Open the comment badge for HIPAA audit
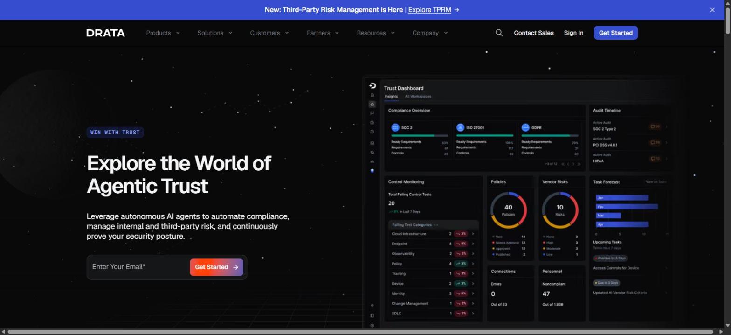The height and width of the screenshot is (335, 731). tap(655, 159)
